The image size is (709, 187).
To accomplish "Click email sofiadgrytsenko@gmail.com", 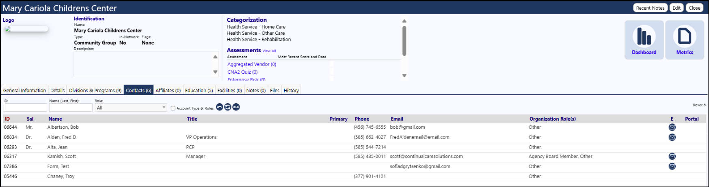I will [420, 166].
